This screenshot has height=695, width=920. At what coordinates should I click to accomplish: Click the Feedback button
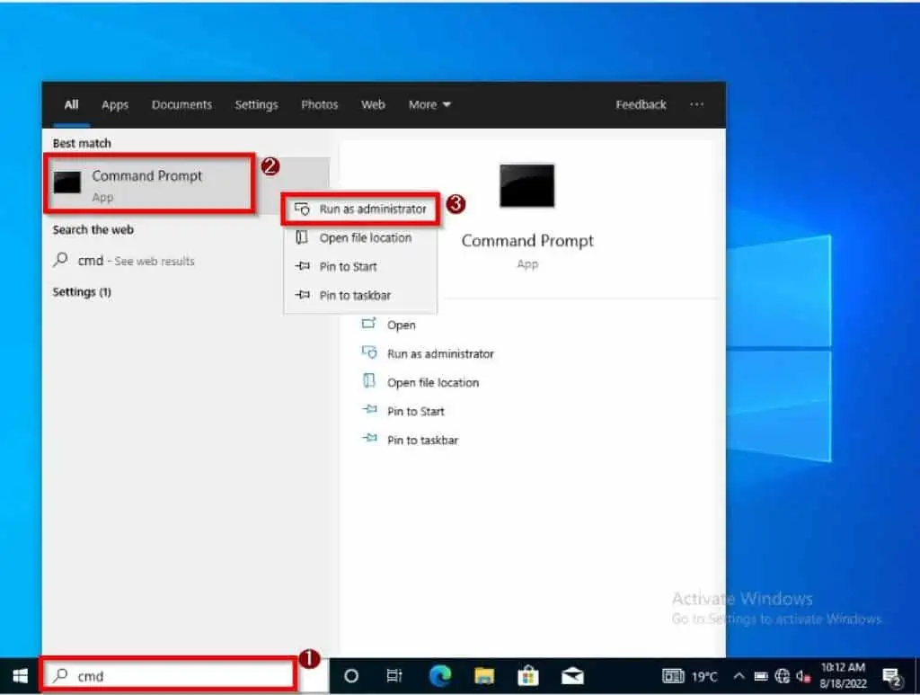pos(641,104)
